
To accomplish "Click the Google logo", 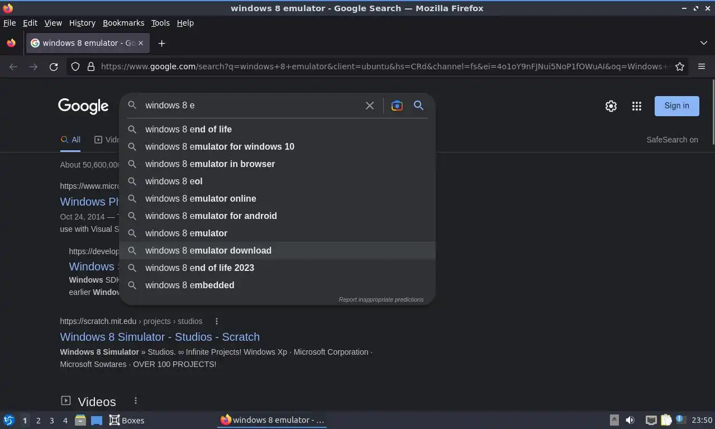I will (x=83, y=106).
